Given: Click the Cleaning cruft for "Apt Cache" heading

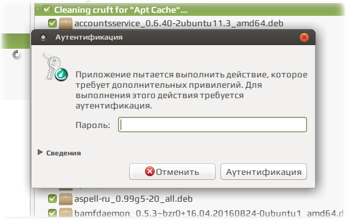Looking at the screenshot, I should [x=121, y=10].
